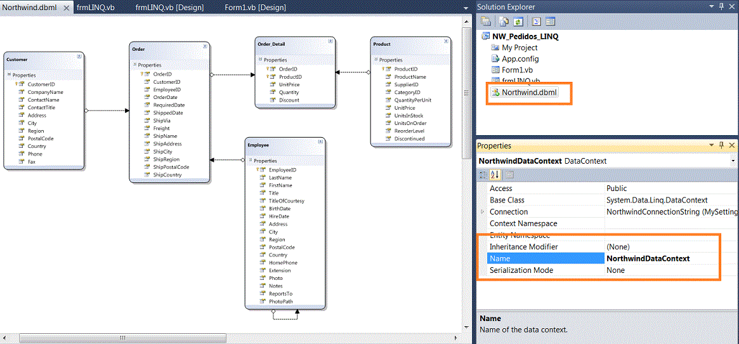This screenshot has width=739, height=344.
Task: Collapse the Order_Detail class shape
Action: [330, 41]
